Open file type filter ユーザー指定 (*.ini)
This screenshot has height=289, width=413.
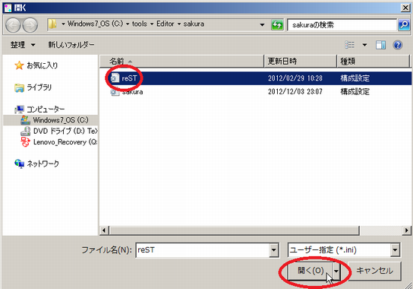pos(344,249)
